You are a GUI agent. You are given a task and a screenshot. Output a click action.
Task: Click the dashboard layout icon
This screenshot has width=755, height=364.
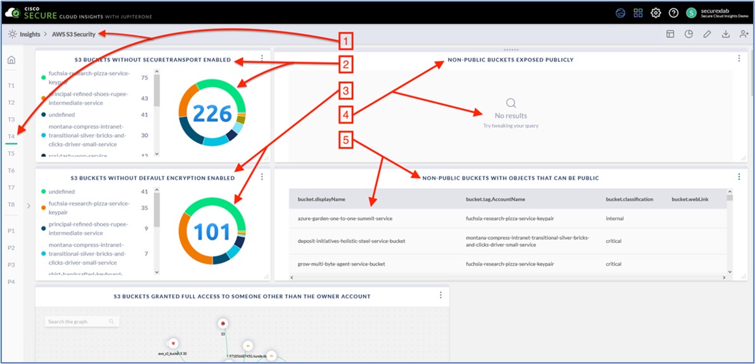tap(670, 34)
